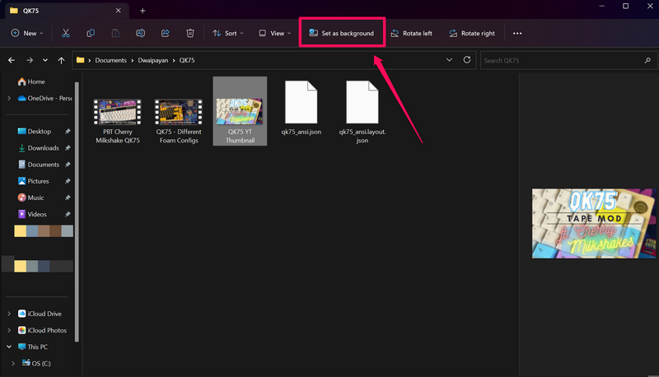
Task: Refresh the current folder view
Action: pos(468,60)
